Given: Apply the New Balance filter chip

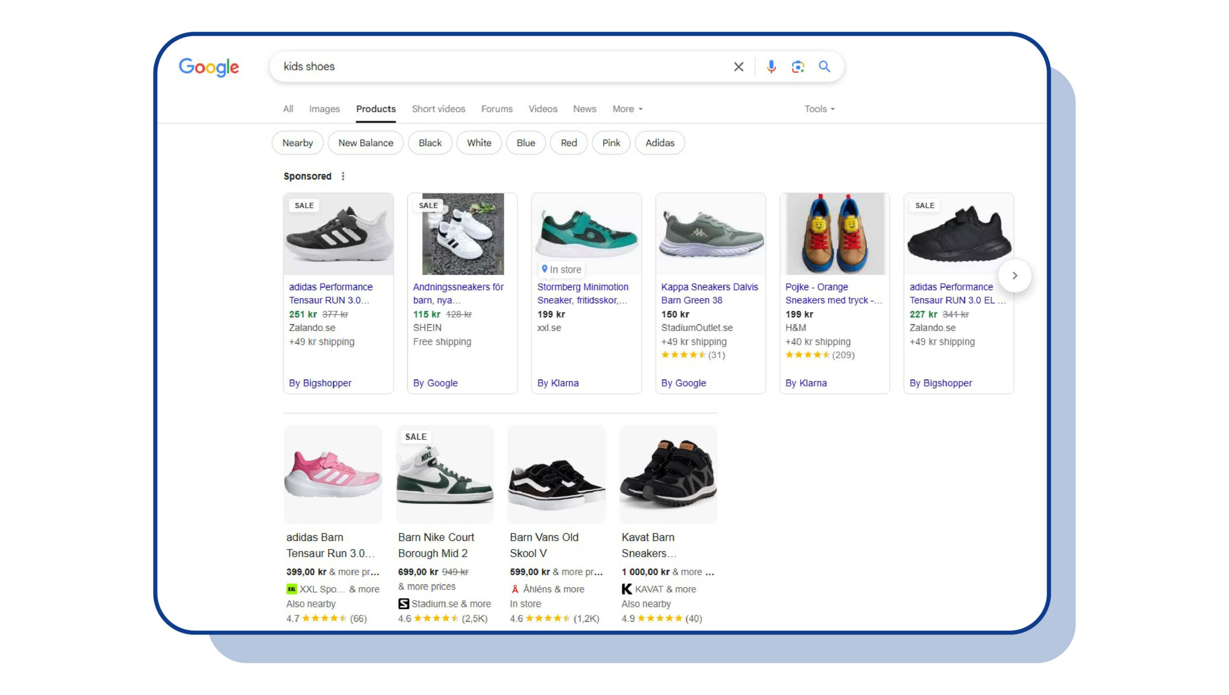Looking at the screenshot, I should [x=366, y=143].
